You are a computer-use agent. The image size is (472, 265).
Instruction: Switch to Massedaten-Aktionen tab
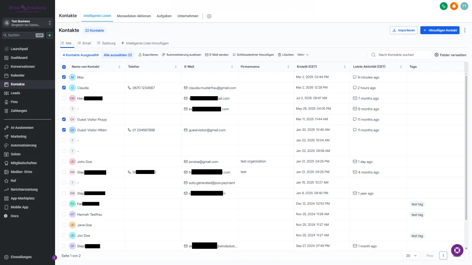pyautogui.click(x=134, y=16)
